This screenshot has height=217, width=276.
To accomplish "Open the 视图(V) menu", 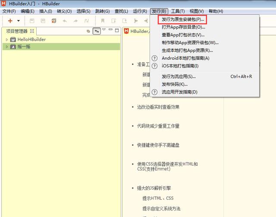I will coord(197,11).
